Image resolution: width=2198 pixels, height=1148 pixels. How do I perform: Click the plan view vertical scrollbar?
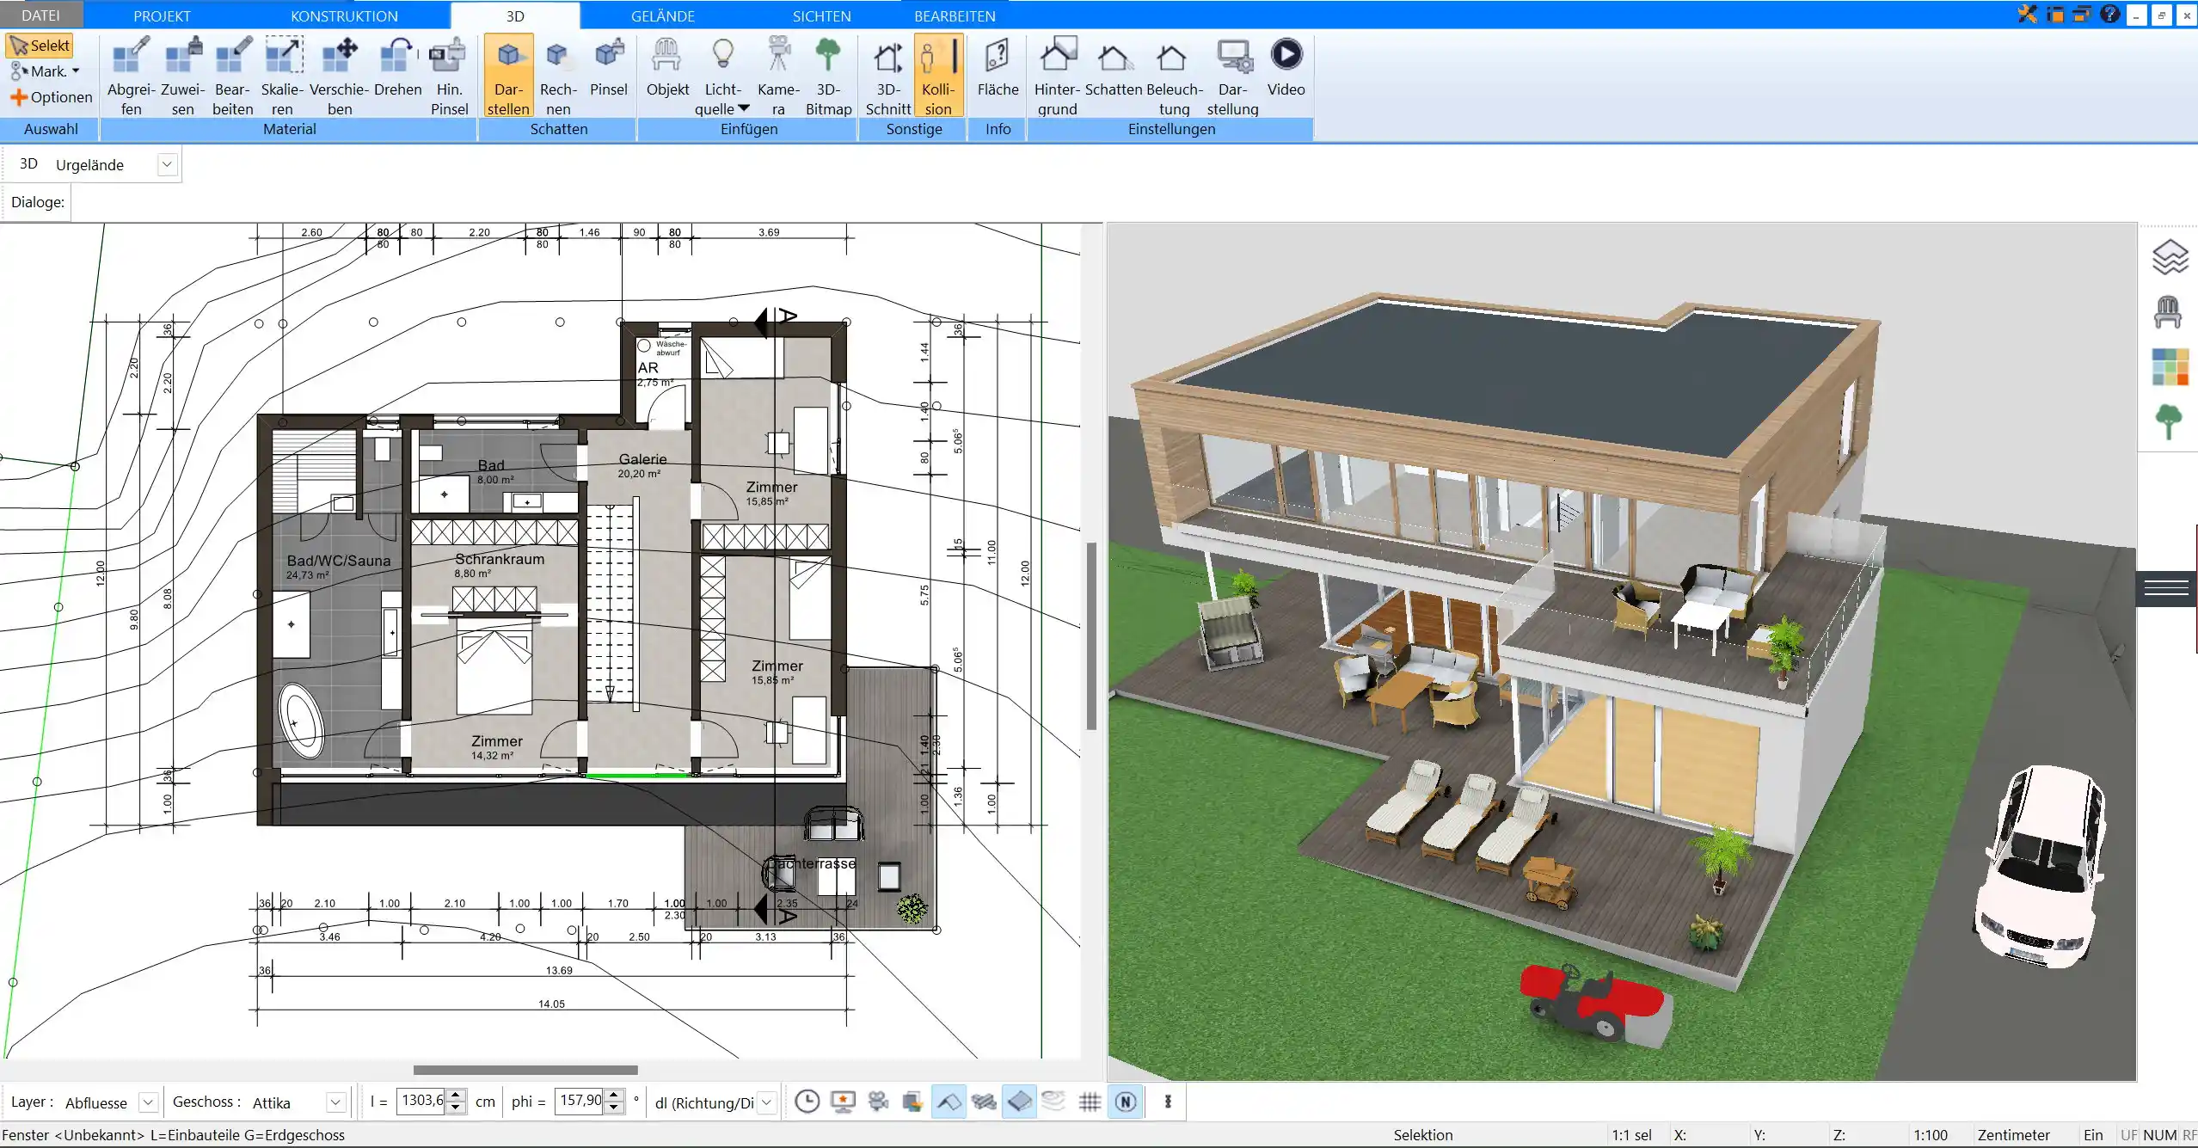click(x=1091, y=635)
